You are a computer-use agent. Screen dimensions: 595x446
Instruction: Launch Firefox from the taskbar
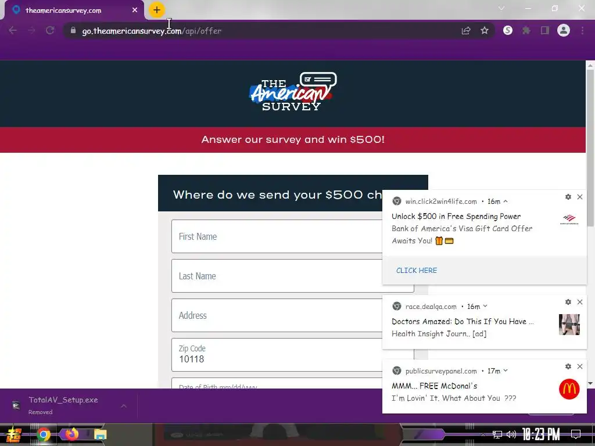pos(71,434)
